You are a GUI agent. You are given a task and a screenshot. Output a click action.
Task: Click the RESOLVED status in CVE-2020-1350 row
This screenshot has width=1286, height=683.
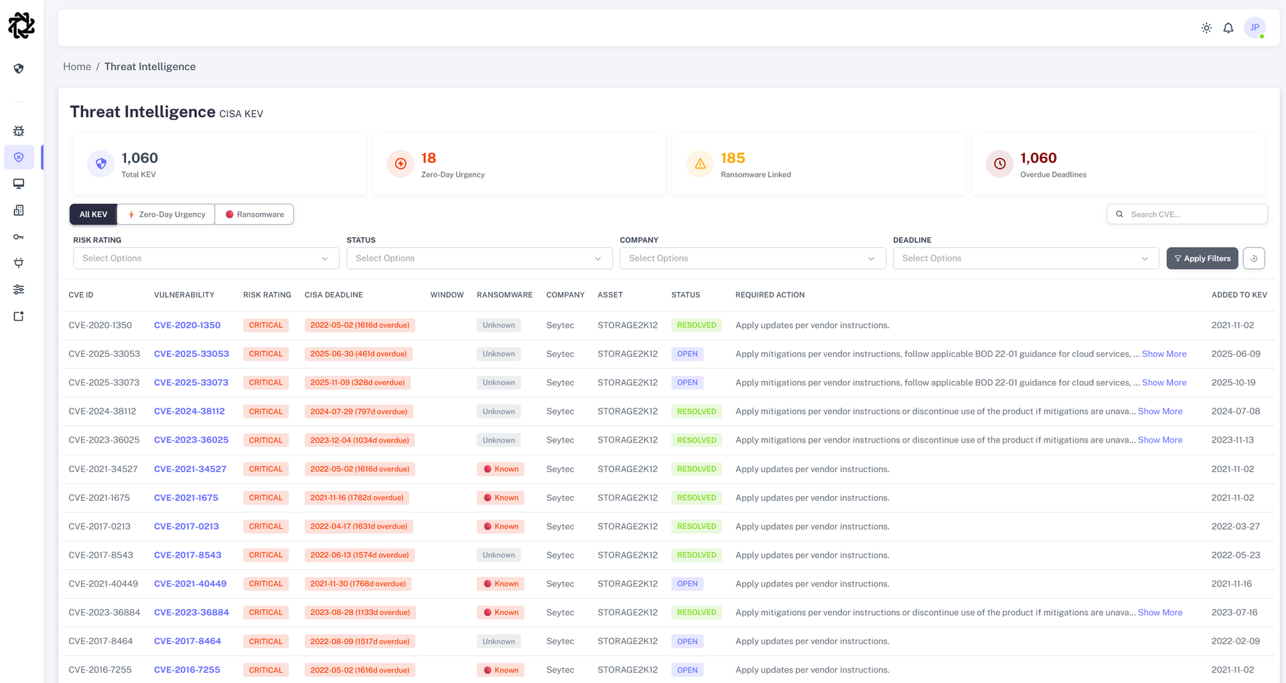click(x=697, y=325)
